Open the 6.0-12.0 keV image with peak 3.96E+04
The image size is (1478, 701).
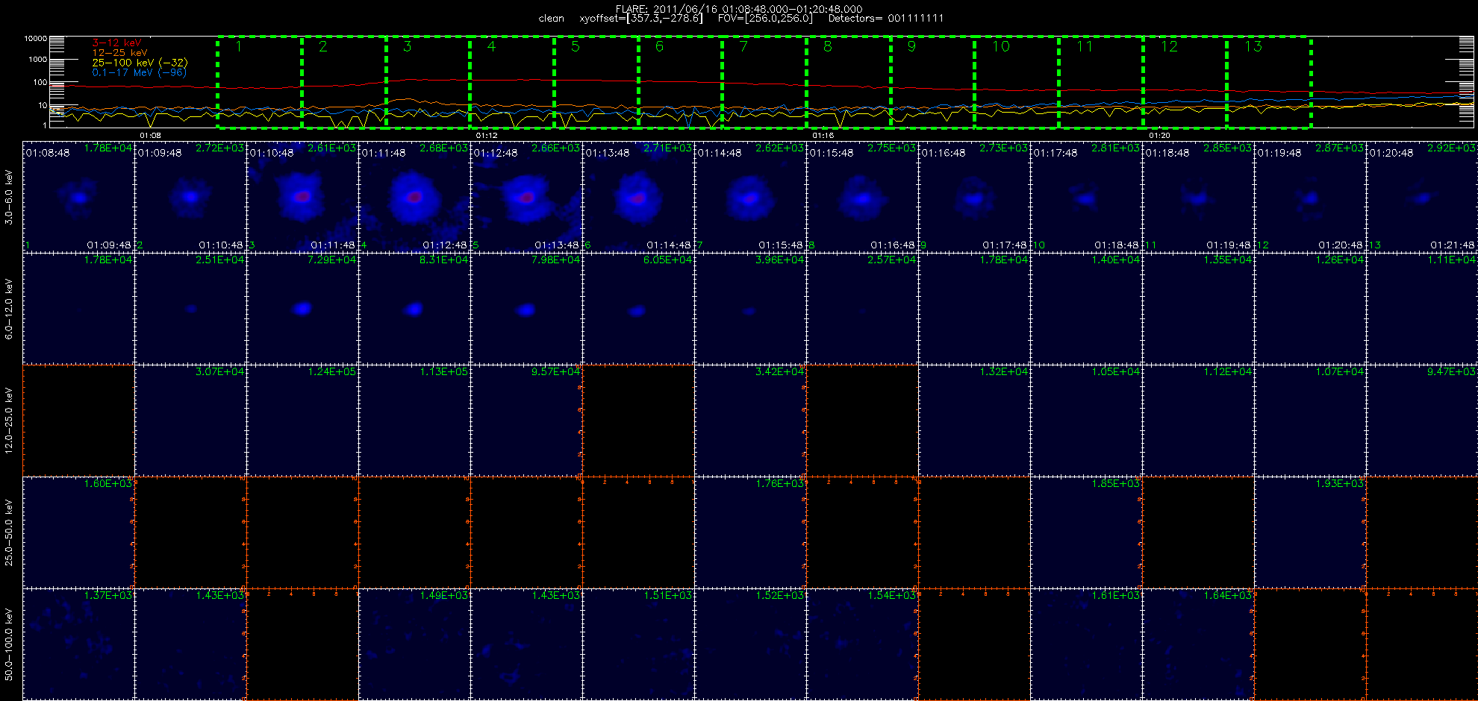750,309
